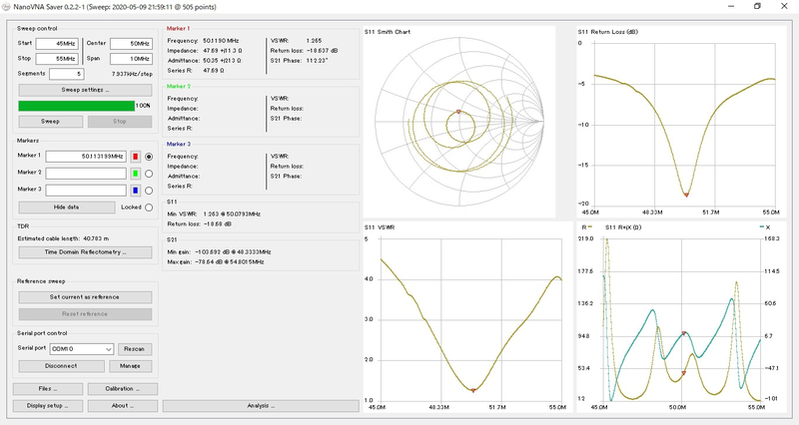Click the Span frequency field

[131, 59]
